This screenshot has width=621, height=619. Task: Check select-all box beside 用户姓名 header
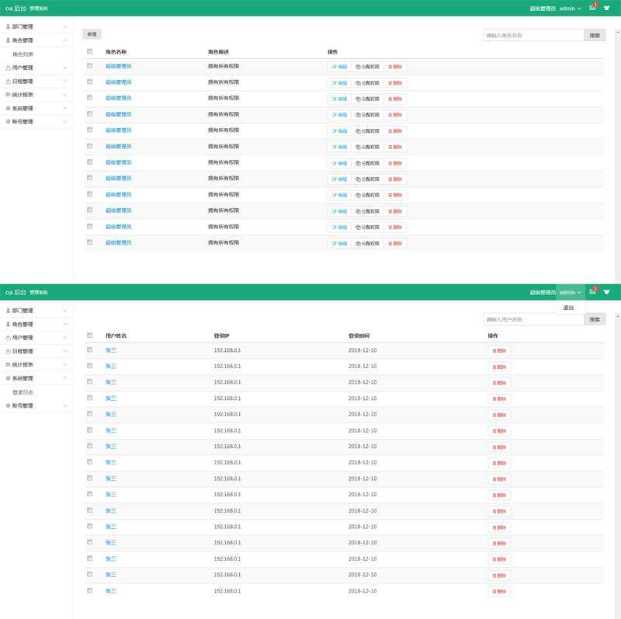[x=90, y=336]
